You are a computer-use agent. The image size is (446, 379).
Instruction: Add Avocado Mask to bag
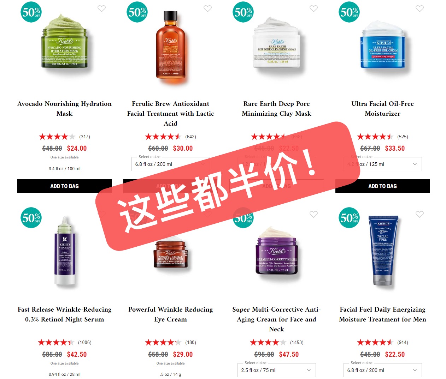pyautogui.click(x=65, y=186)
